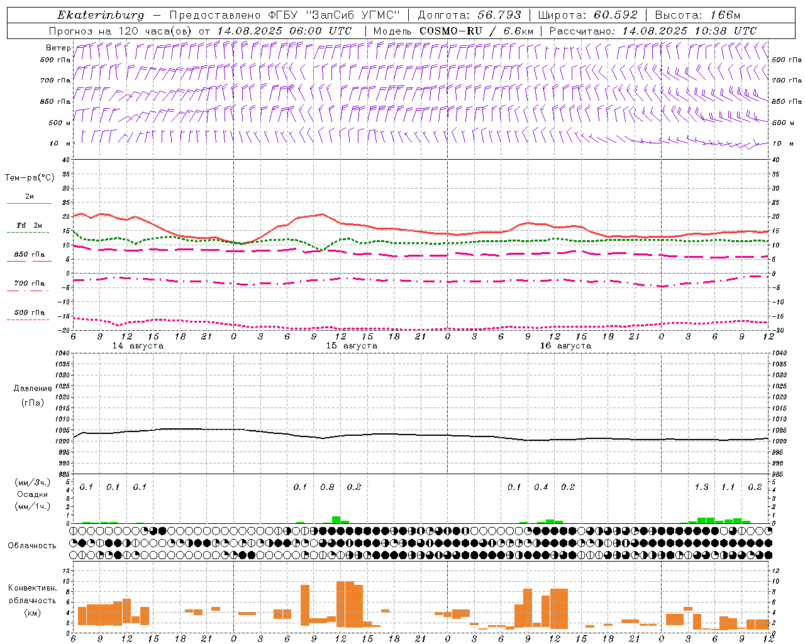Click the "Осадки" precipitation label
805x644 pixels.
[x=32, y=495]
